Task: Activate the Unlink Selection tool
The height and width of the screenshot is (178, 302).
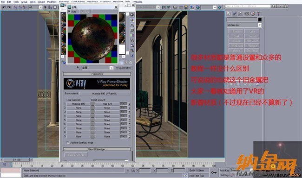Action: (20, 7)
